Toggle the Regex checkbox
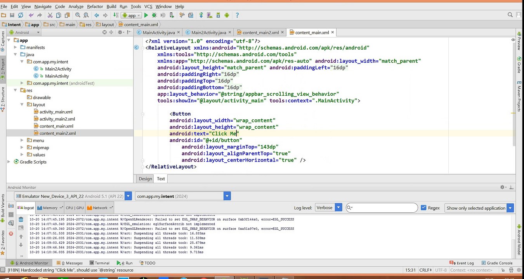The image size is (524, 279). (x=423, y=208)
